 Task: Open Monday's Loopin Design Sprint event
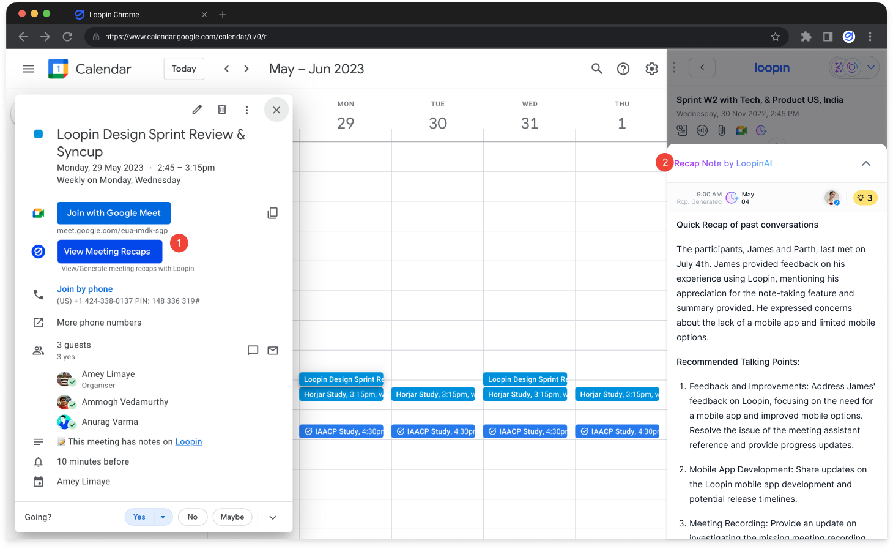click(x=341, y=379)
